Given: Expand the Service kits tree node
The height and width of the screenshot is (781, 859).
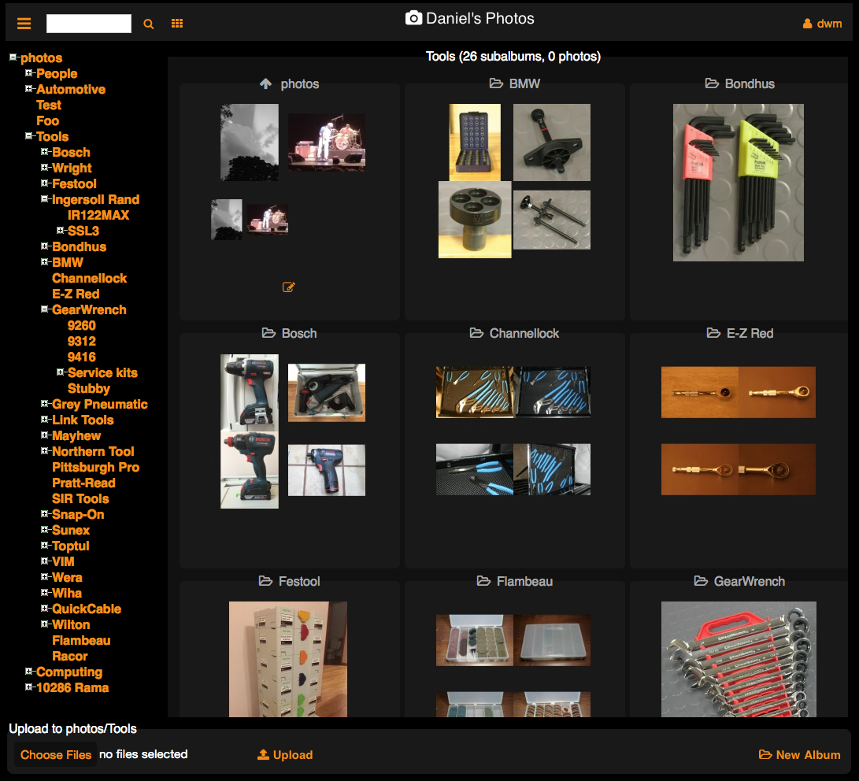Looking at the screenshot, I should (61, 372).
